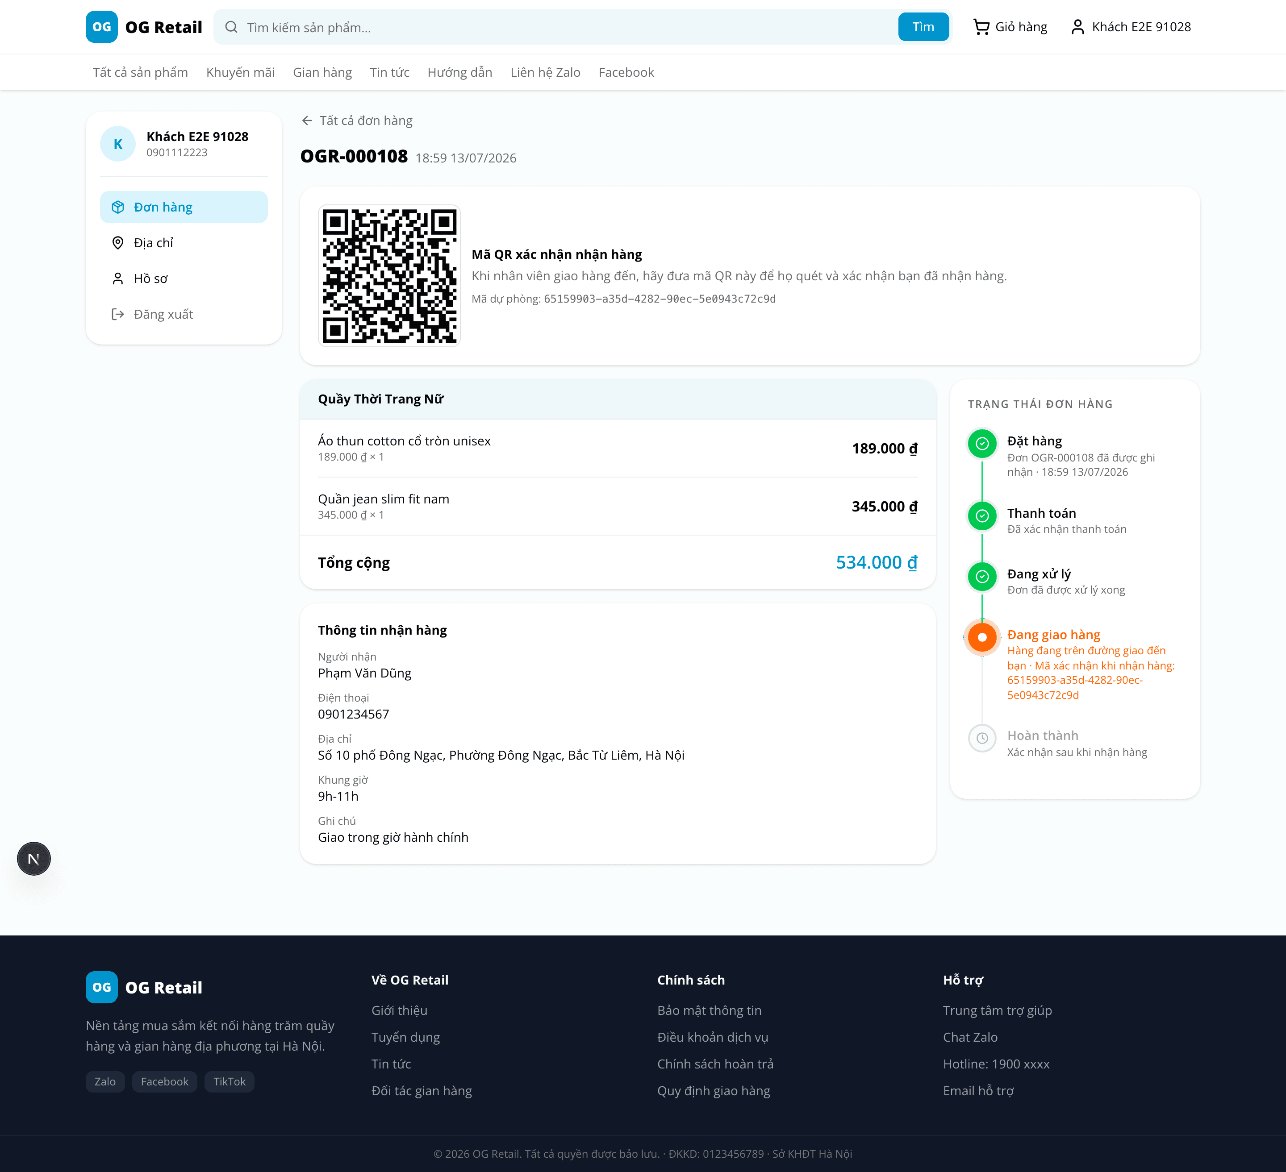Open Điều khoản dịch vụ link

[713, 1037]
